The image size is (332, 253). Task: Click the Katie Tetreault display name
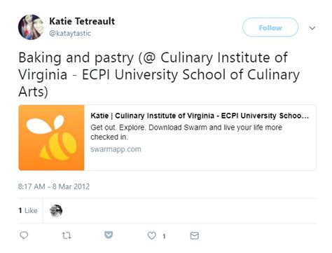click(x=82, y=21)
